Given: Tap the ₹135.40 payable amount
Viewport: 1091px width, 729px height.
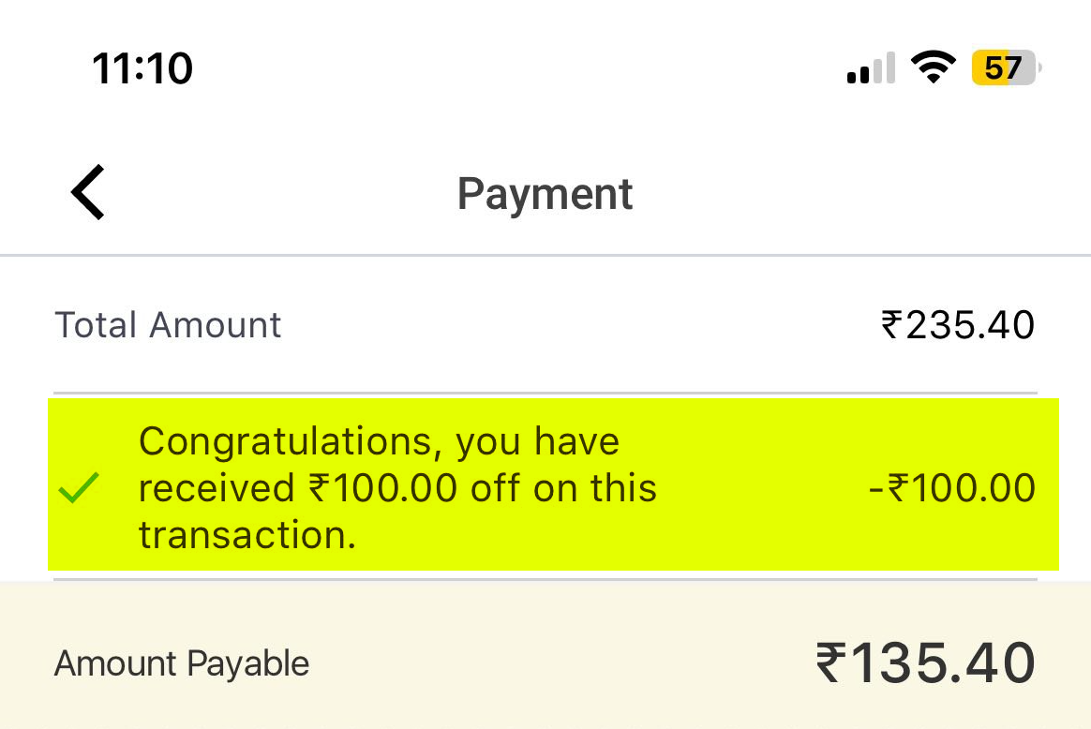Looking at the screenshot, I should pos(925,663).
